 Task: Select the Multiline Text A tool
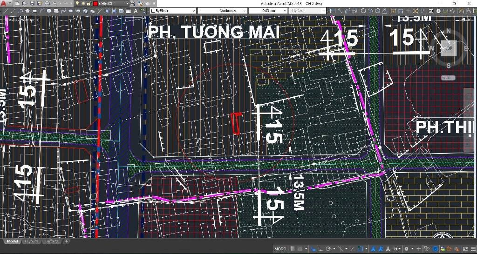coord(136,11)
